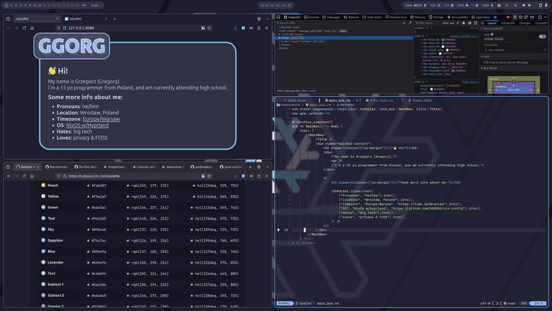Follow the Europe/Warsaw timezone link
Screen dimensions: 552x311
pyautogui.click(x=101, y=119)
